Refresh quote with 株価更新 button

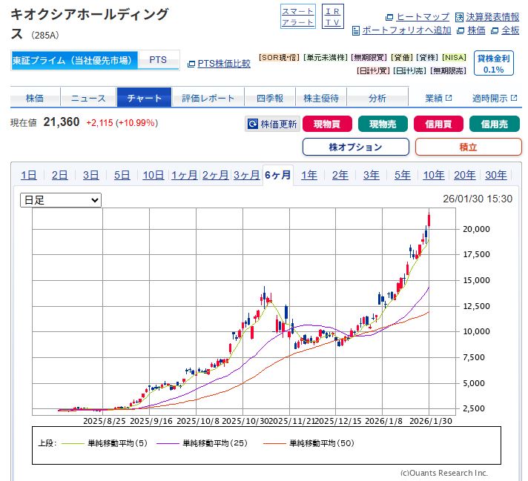(272, 125)
